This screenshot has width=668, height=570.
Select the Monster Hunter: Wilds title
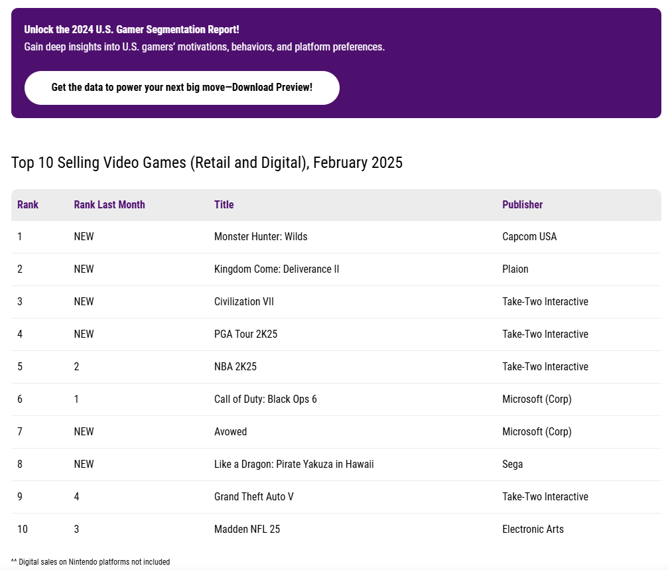point(261,236)
